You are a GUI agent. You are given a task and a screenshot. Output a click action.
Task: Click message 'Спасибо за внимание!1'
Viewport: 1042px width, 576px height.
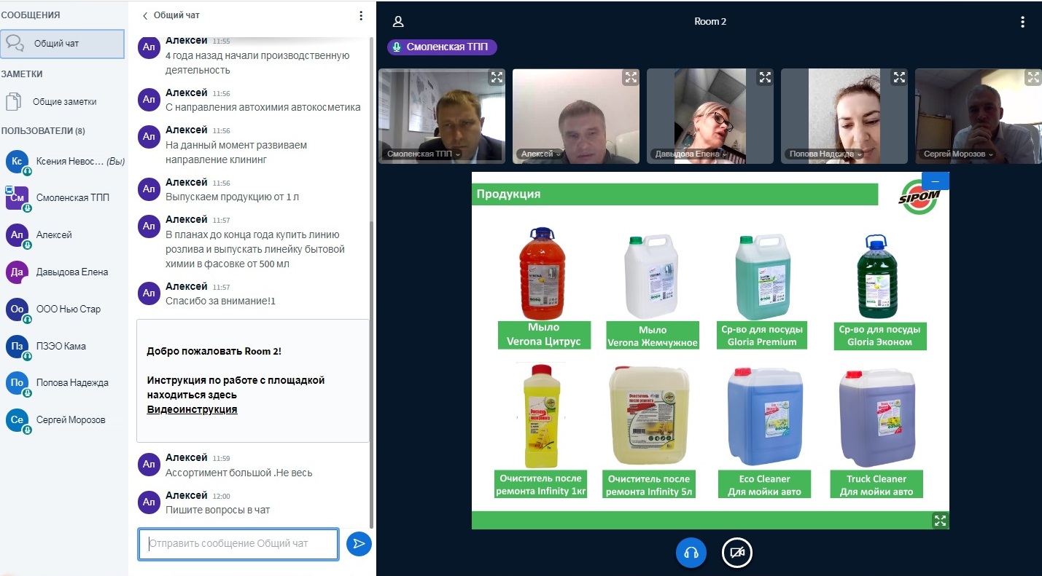click(220, 301)
